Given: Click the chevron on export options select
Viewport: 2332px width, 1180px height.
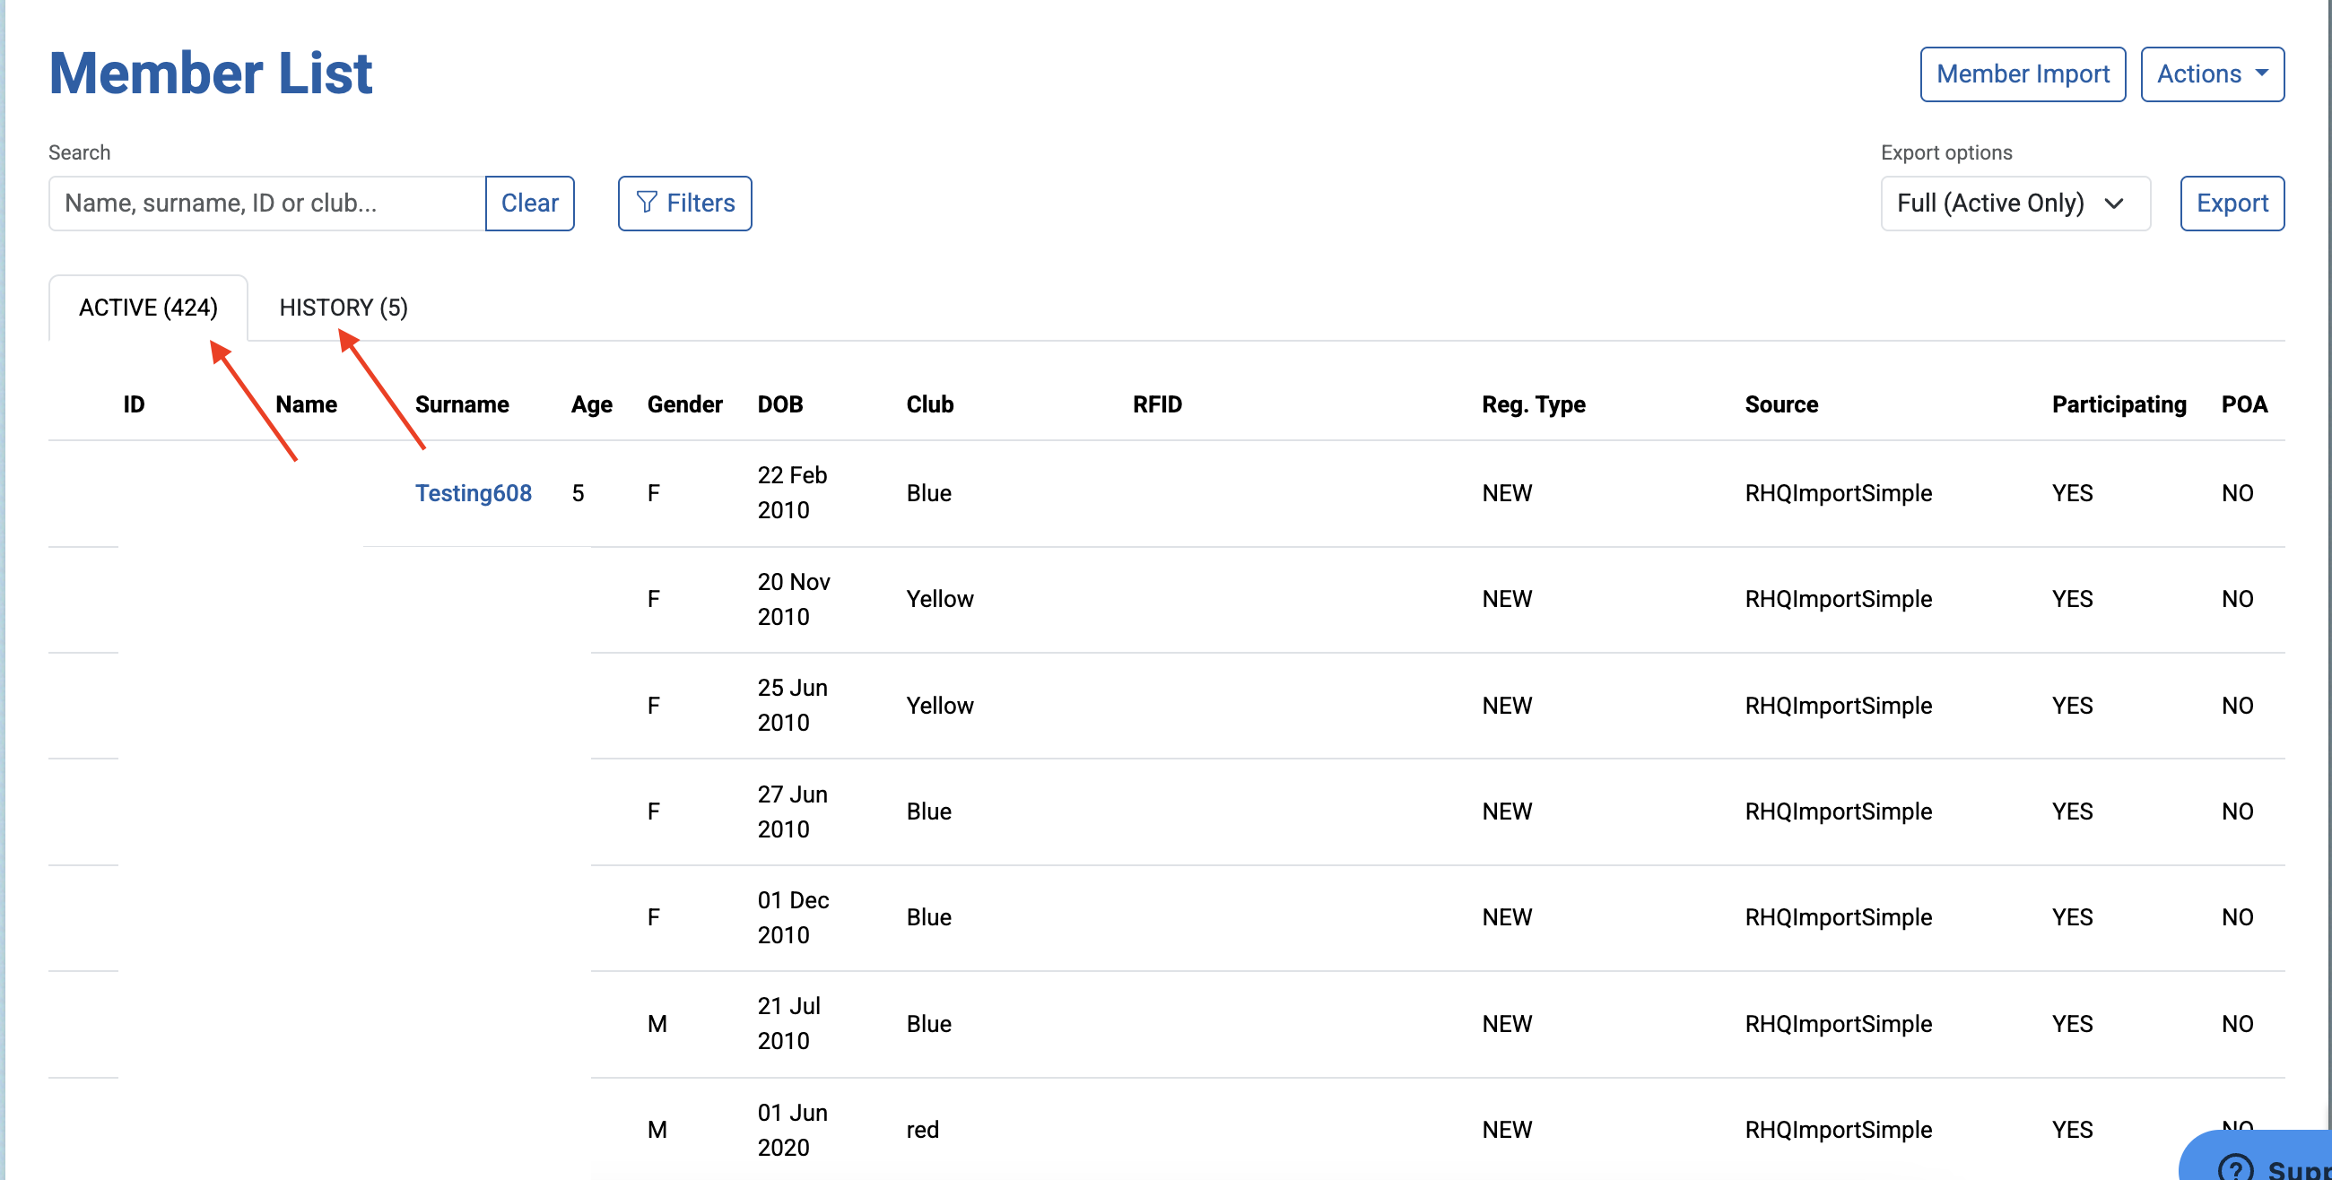Looking at the screenshot, I should pos(2114,204).
